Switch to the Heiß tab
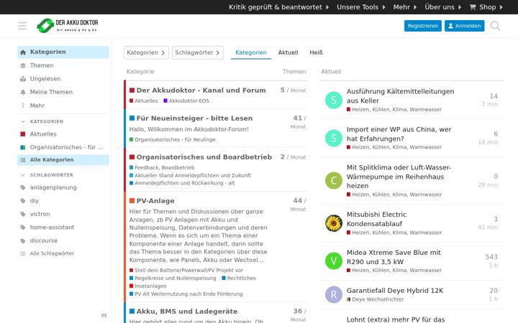518x323 pixels. 316,52
